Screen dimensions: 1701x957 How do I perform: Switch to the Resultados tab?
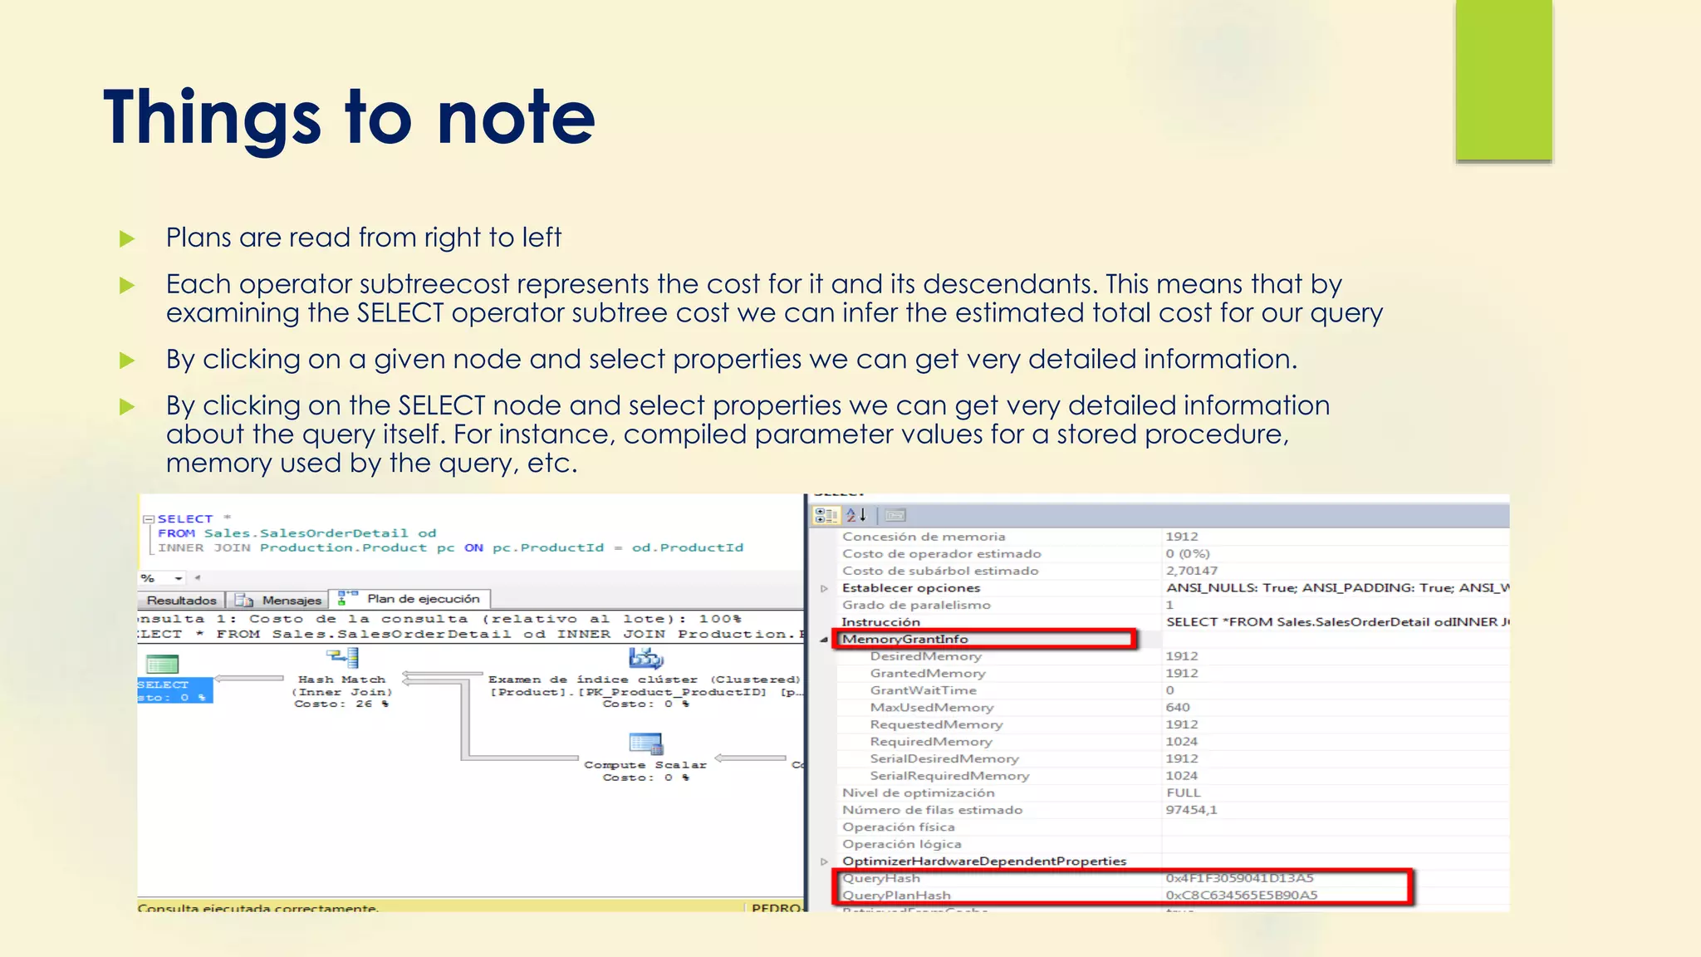pyautogui.click(x=181, y=601)
